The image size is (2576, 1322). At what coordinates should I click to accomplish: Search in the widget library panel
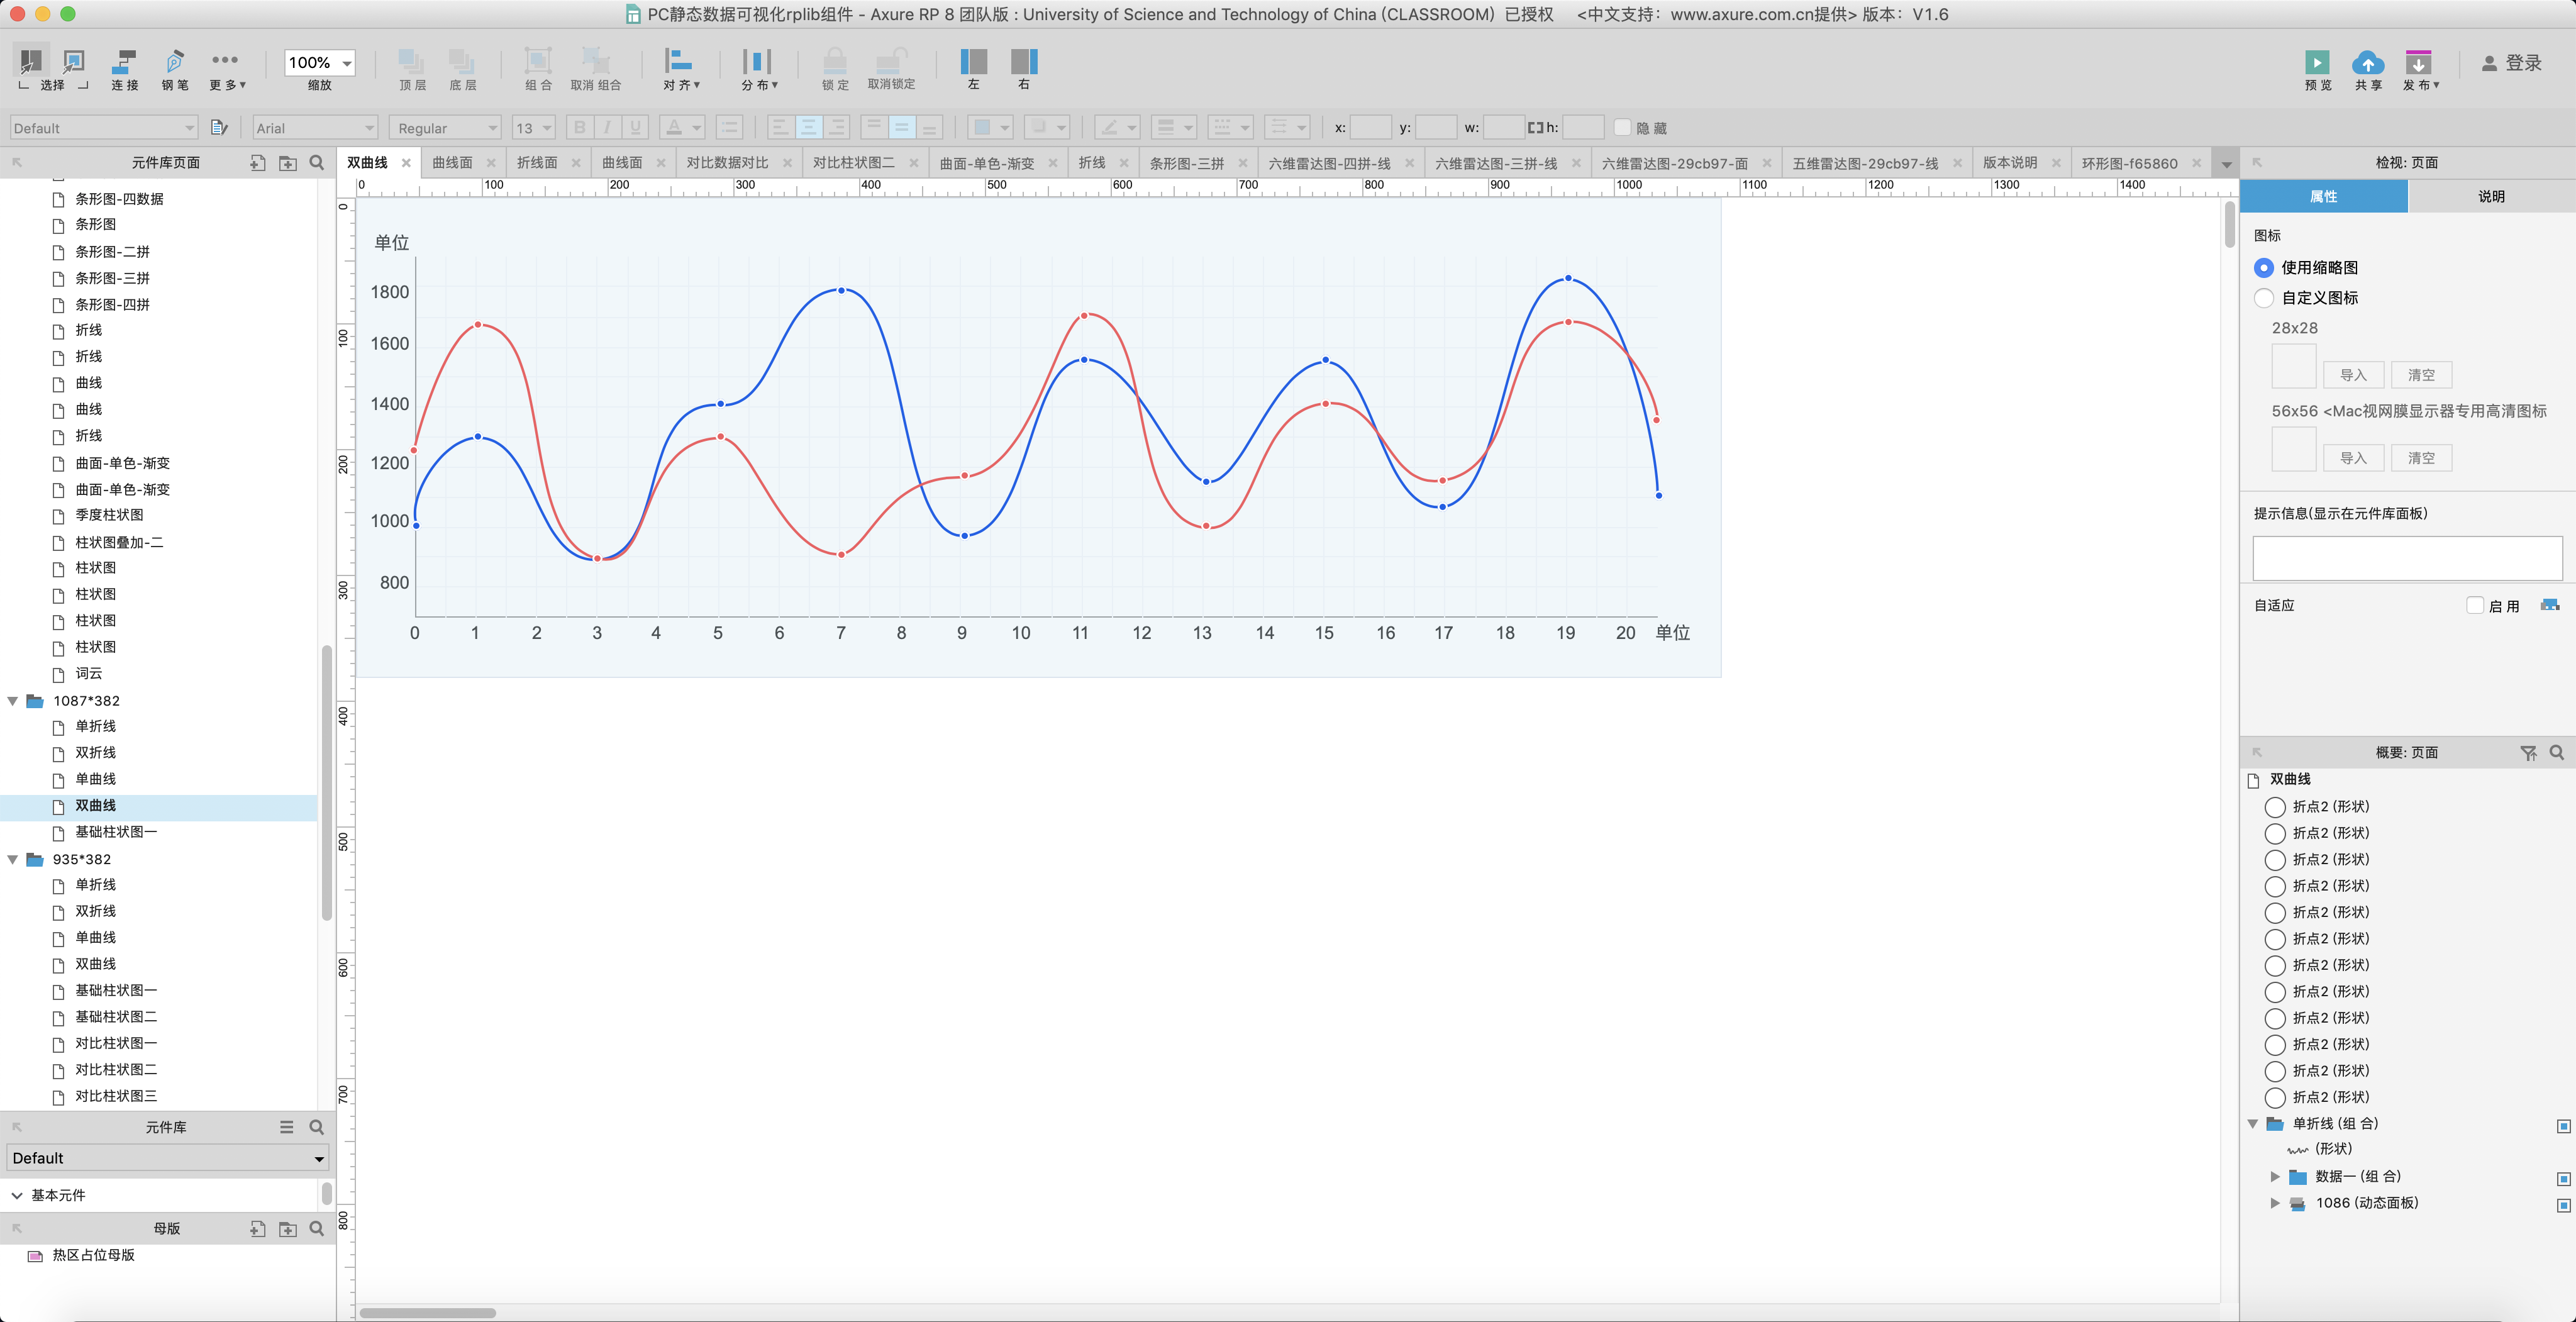point(317,1127)
